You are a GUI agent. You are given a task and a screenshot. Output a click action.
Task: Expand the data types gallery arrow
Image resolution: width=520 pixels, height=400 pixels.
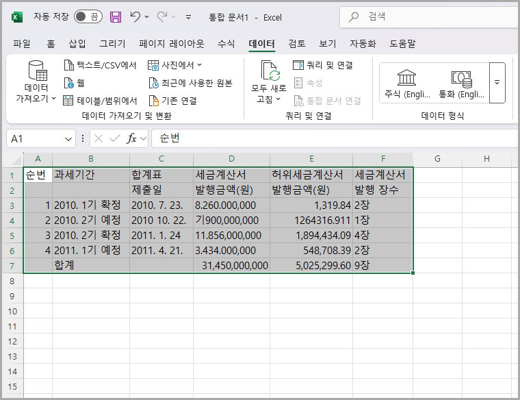(x=497, y=83)
